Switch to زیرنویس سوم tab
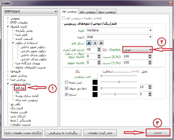174x140 pixels. click(107, 12)
